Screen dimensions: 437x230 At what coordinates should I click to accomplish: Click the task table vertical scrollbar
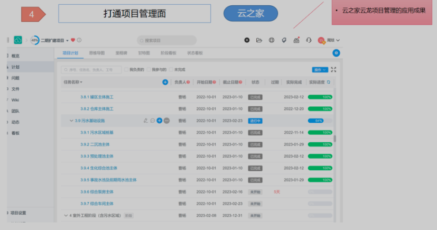334,139
